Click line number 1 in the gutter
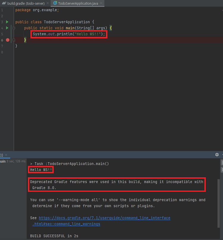Image resolution: width=223 pixels, height=240 pixels. click(x=2, y=10)
